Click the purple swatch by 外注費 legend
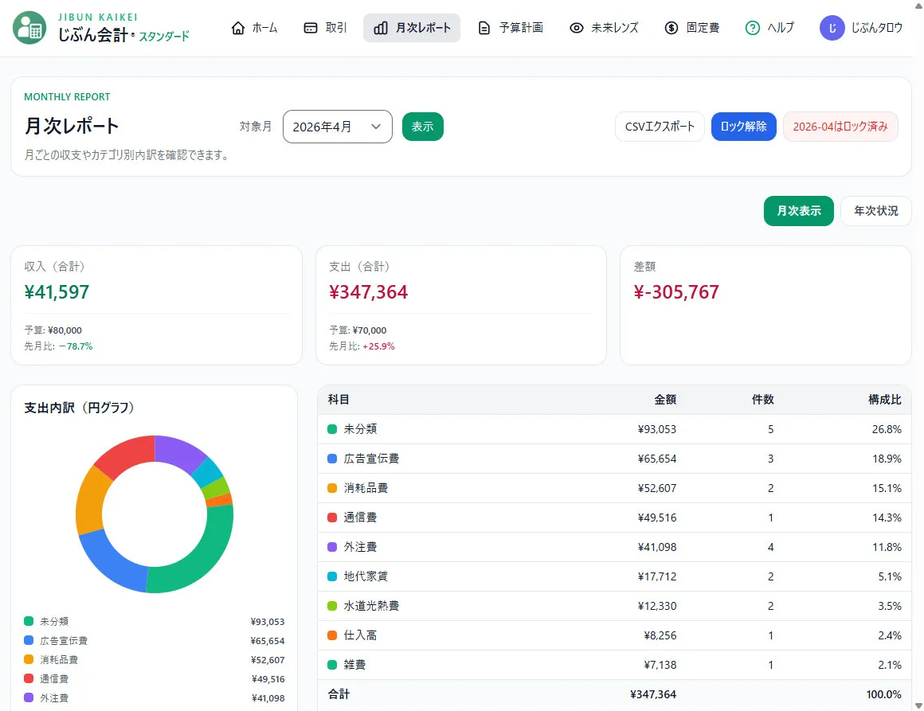 point(29,697)
